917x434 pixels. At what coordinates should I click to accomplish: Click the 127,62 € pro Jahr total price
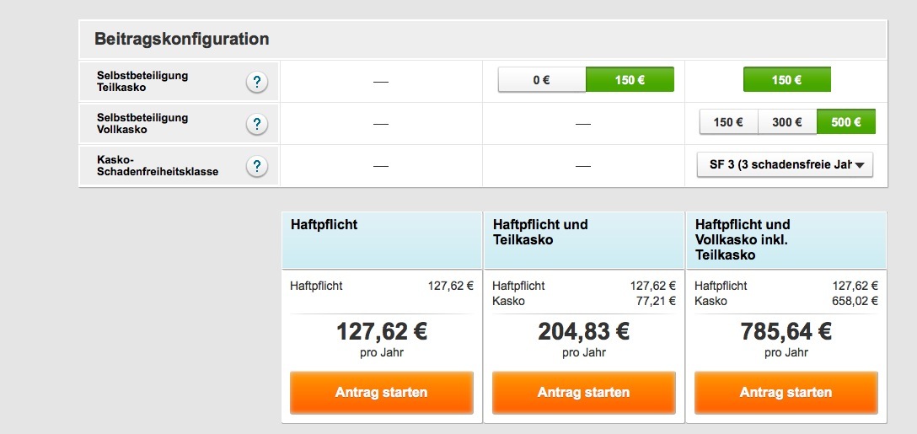(x=381, y=331)
